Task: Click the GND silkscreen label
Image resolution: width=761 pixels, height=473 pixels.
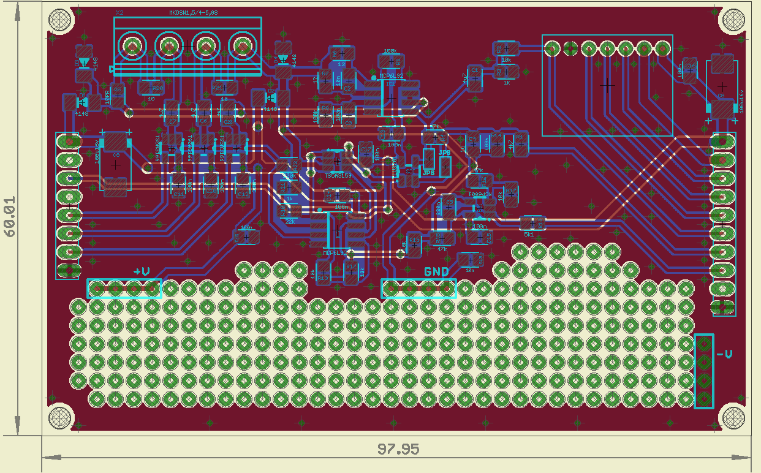Action: coord(436,271)
